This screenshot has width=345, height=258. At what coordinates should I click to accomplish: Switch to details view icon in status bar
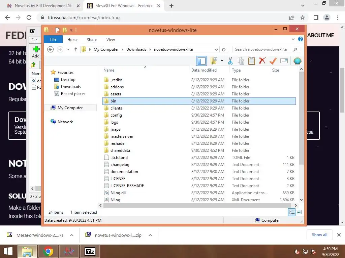pos(292,212)
